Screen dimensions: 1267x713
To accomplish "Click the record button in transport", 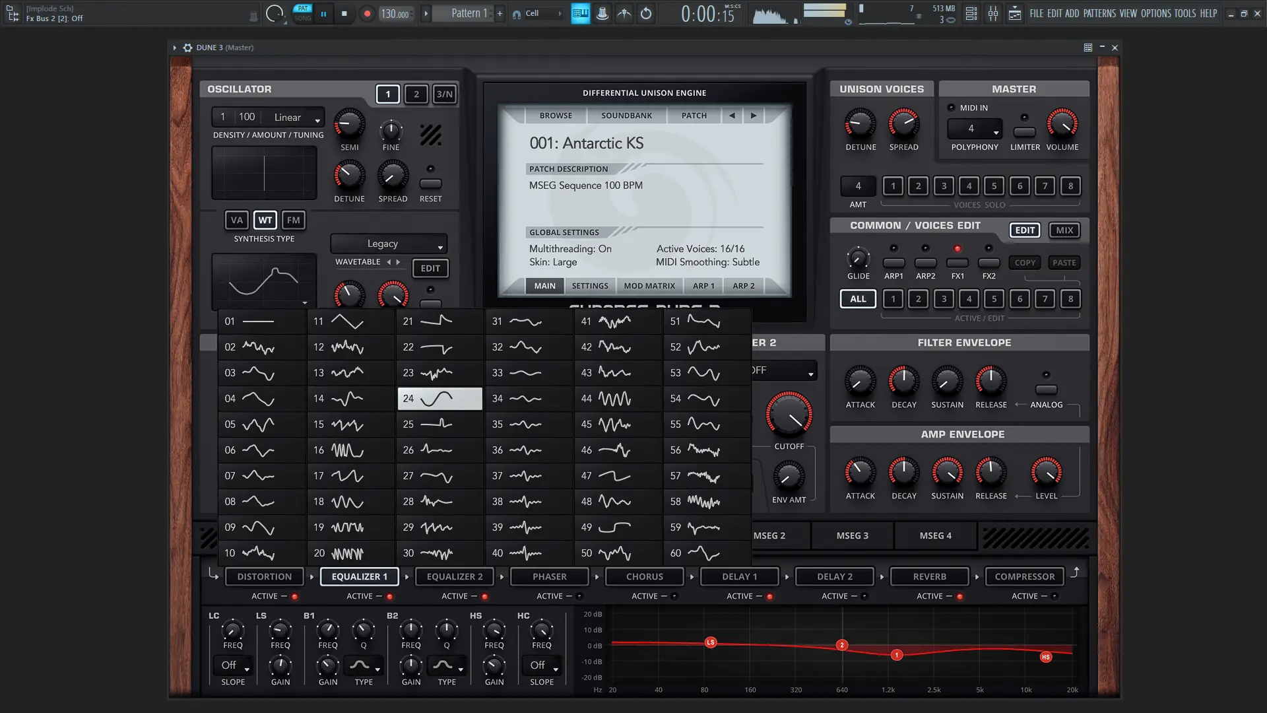I will tap(367, 13).
